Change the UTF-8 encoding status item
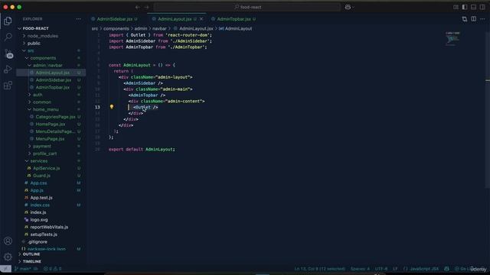Image resolution: width=490 pixels, height=275 pixels. pos(381,269)
